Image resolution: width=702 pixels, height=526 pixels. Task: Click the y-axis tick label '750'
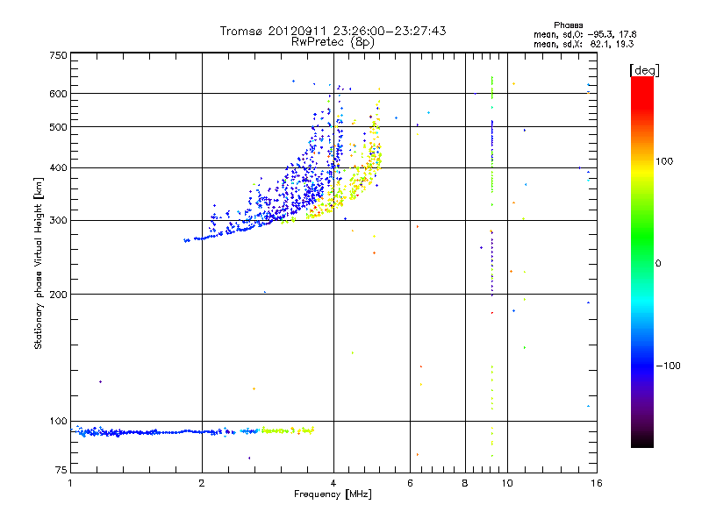click(58, 55)
